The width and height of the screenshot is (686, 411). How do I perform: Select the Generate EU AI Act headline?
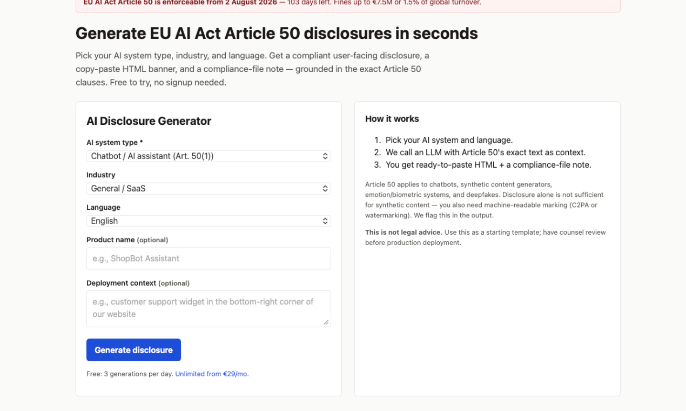coord(277,33)
